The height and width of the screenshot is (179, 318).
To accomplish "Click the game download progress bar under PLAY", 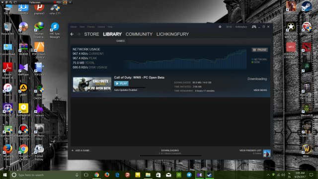I will 130,88.
